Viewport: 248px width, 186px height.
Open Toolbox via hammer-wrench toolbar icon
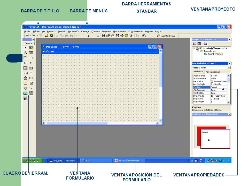pos(122,36)
